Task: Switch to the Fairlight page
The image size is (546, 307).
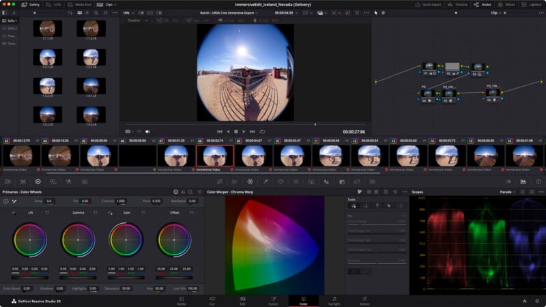Action: pos(334,299)
